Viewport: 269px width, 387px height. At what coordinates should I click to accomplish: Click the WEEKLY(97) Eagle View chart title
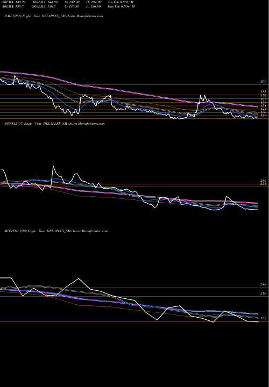[54, 124]
